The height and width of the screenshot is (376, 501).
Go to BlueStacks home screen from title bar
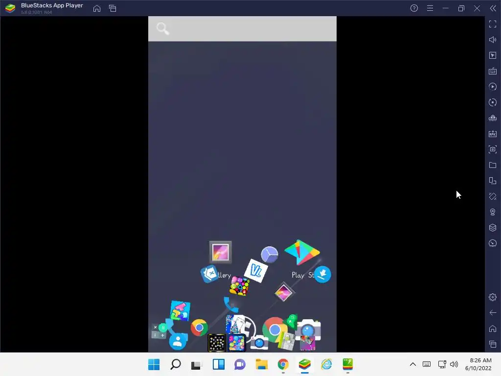(97, 8)
